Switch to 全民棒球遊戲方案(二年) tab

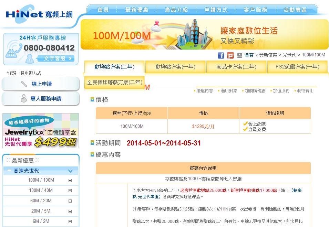tap(115, 82)
